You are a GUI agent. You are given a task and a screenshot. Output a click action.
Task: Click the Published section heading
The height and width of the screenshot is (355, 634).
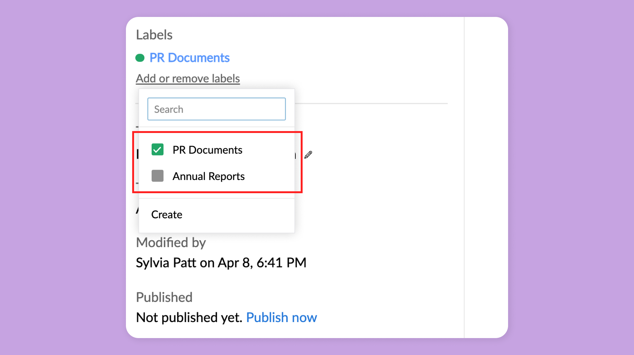coord(164,297)
